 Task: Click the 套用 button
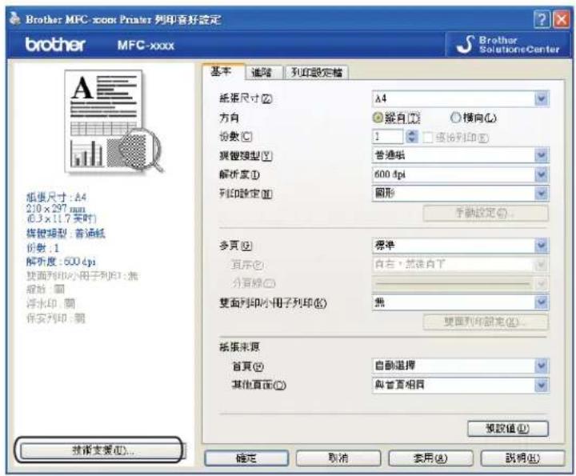(x=430, y=458)
